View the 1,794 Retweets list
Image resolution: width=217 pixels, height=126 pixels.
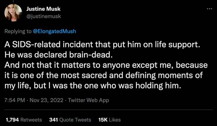point(24,120)
